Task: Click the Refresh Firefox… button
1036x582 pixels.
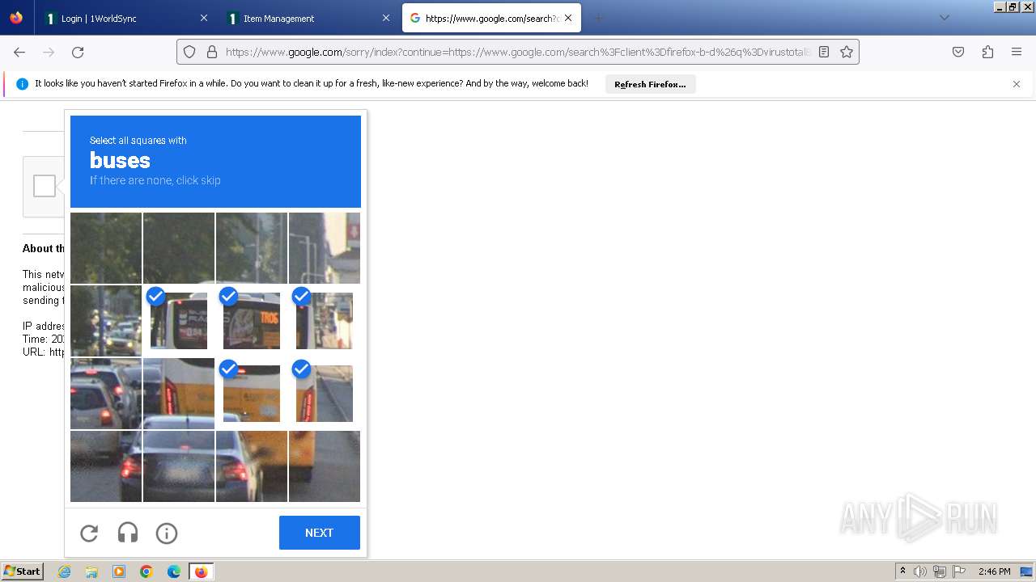Action: point(650,84)
